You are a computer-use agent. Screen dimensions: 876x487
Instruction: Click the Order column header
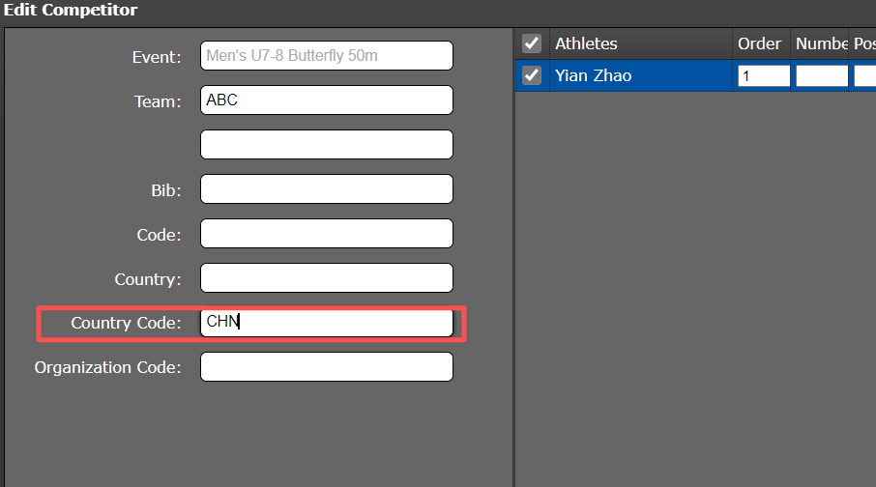tap(760, 43)
